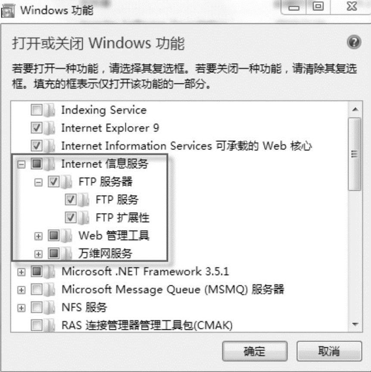Click the Windows 功能 title bar icon
371x372 pixels.
(8, 11)
